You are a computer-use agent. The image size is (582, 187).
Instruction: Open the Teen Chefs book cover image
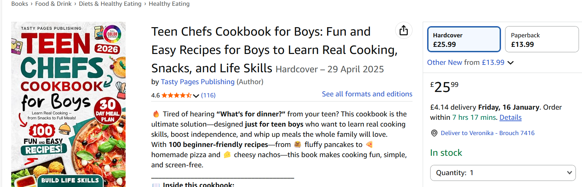[x=68, y=105]
